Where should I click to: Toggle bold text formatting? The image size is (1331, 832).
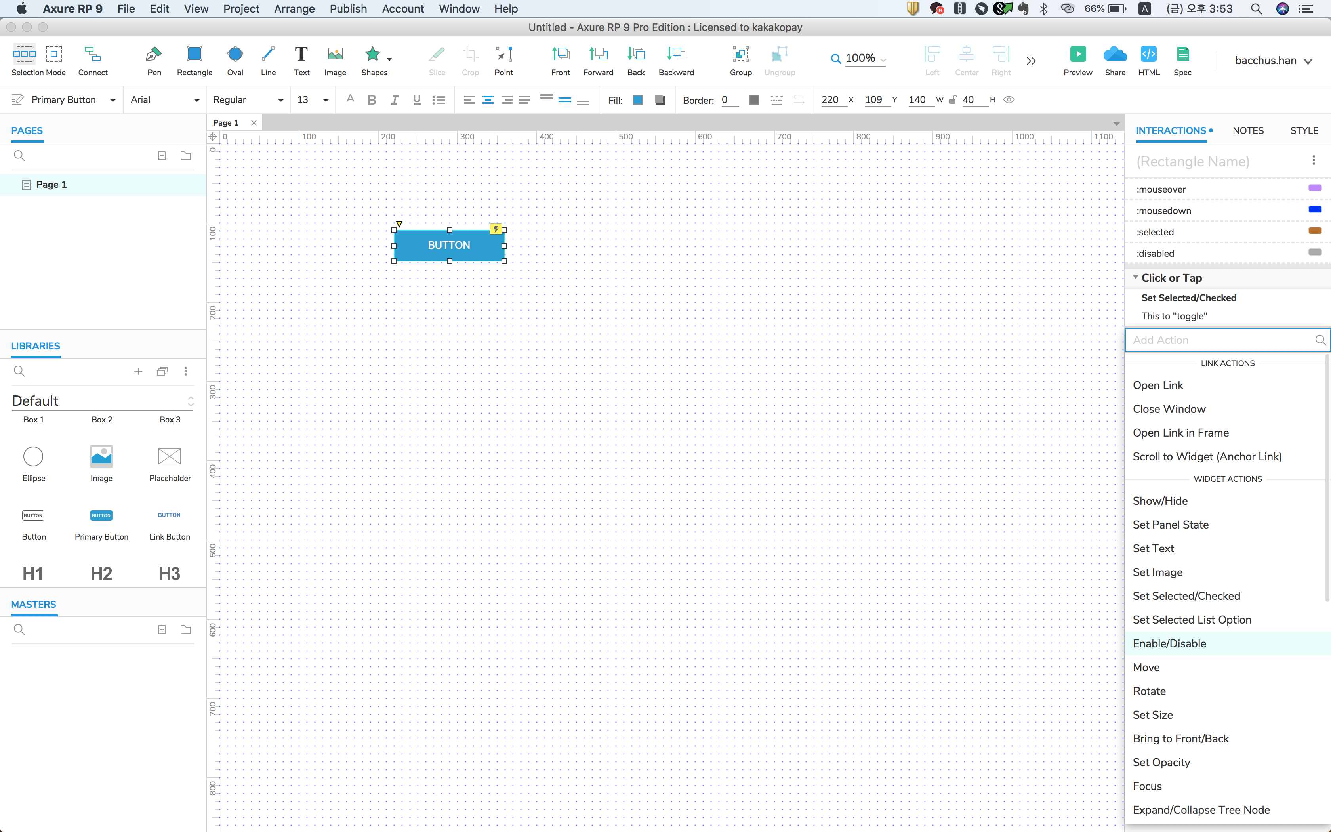pyautogui.click(x=372, y=100)
